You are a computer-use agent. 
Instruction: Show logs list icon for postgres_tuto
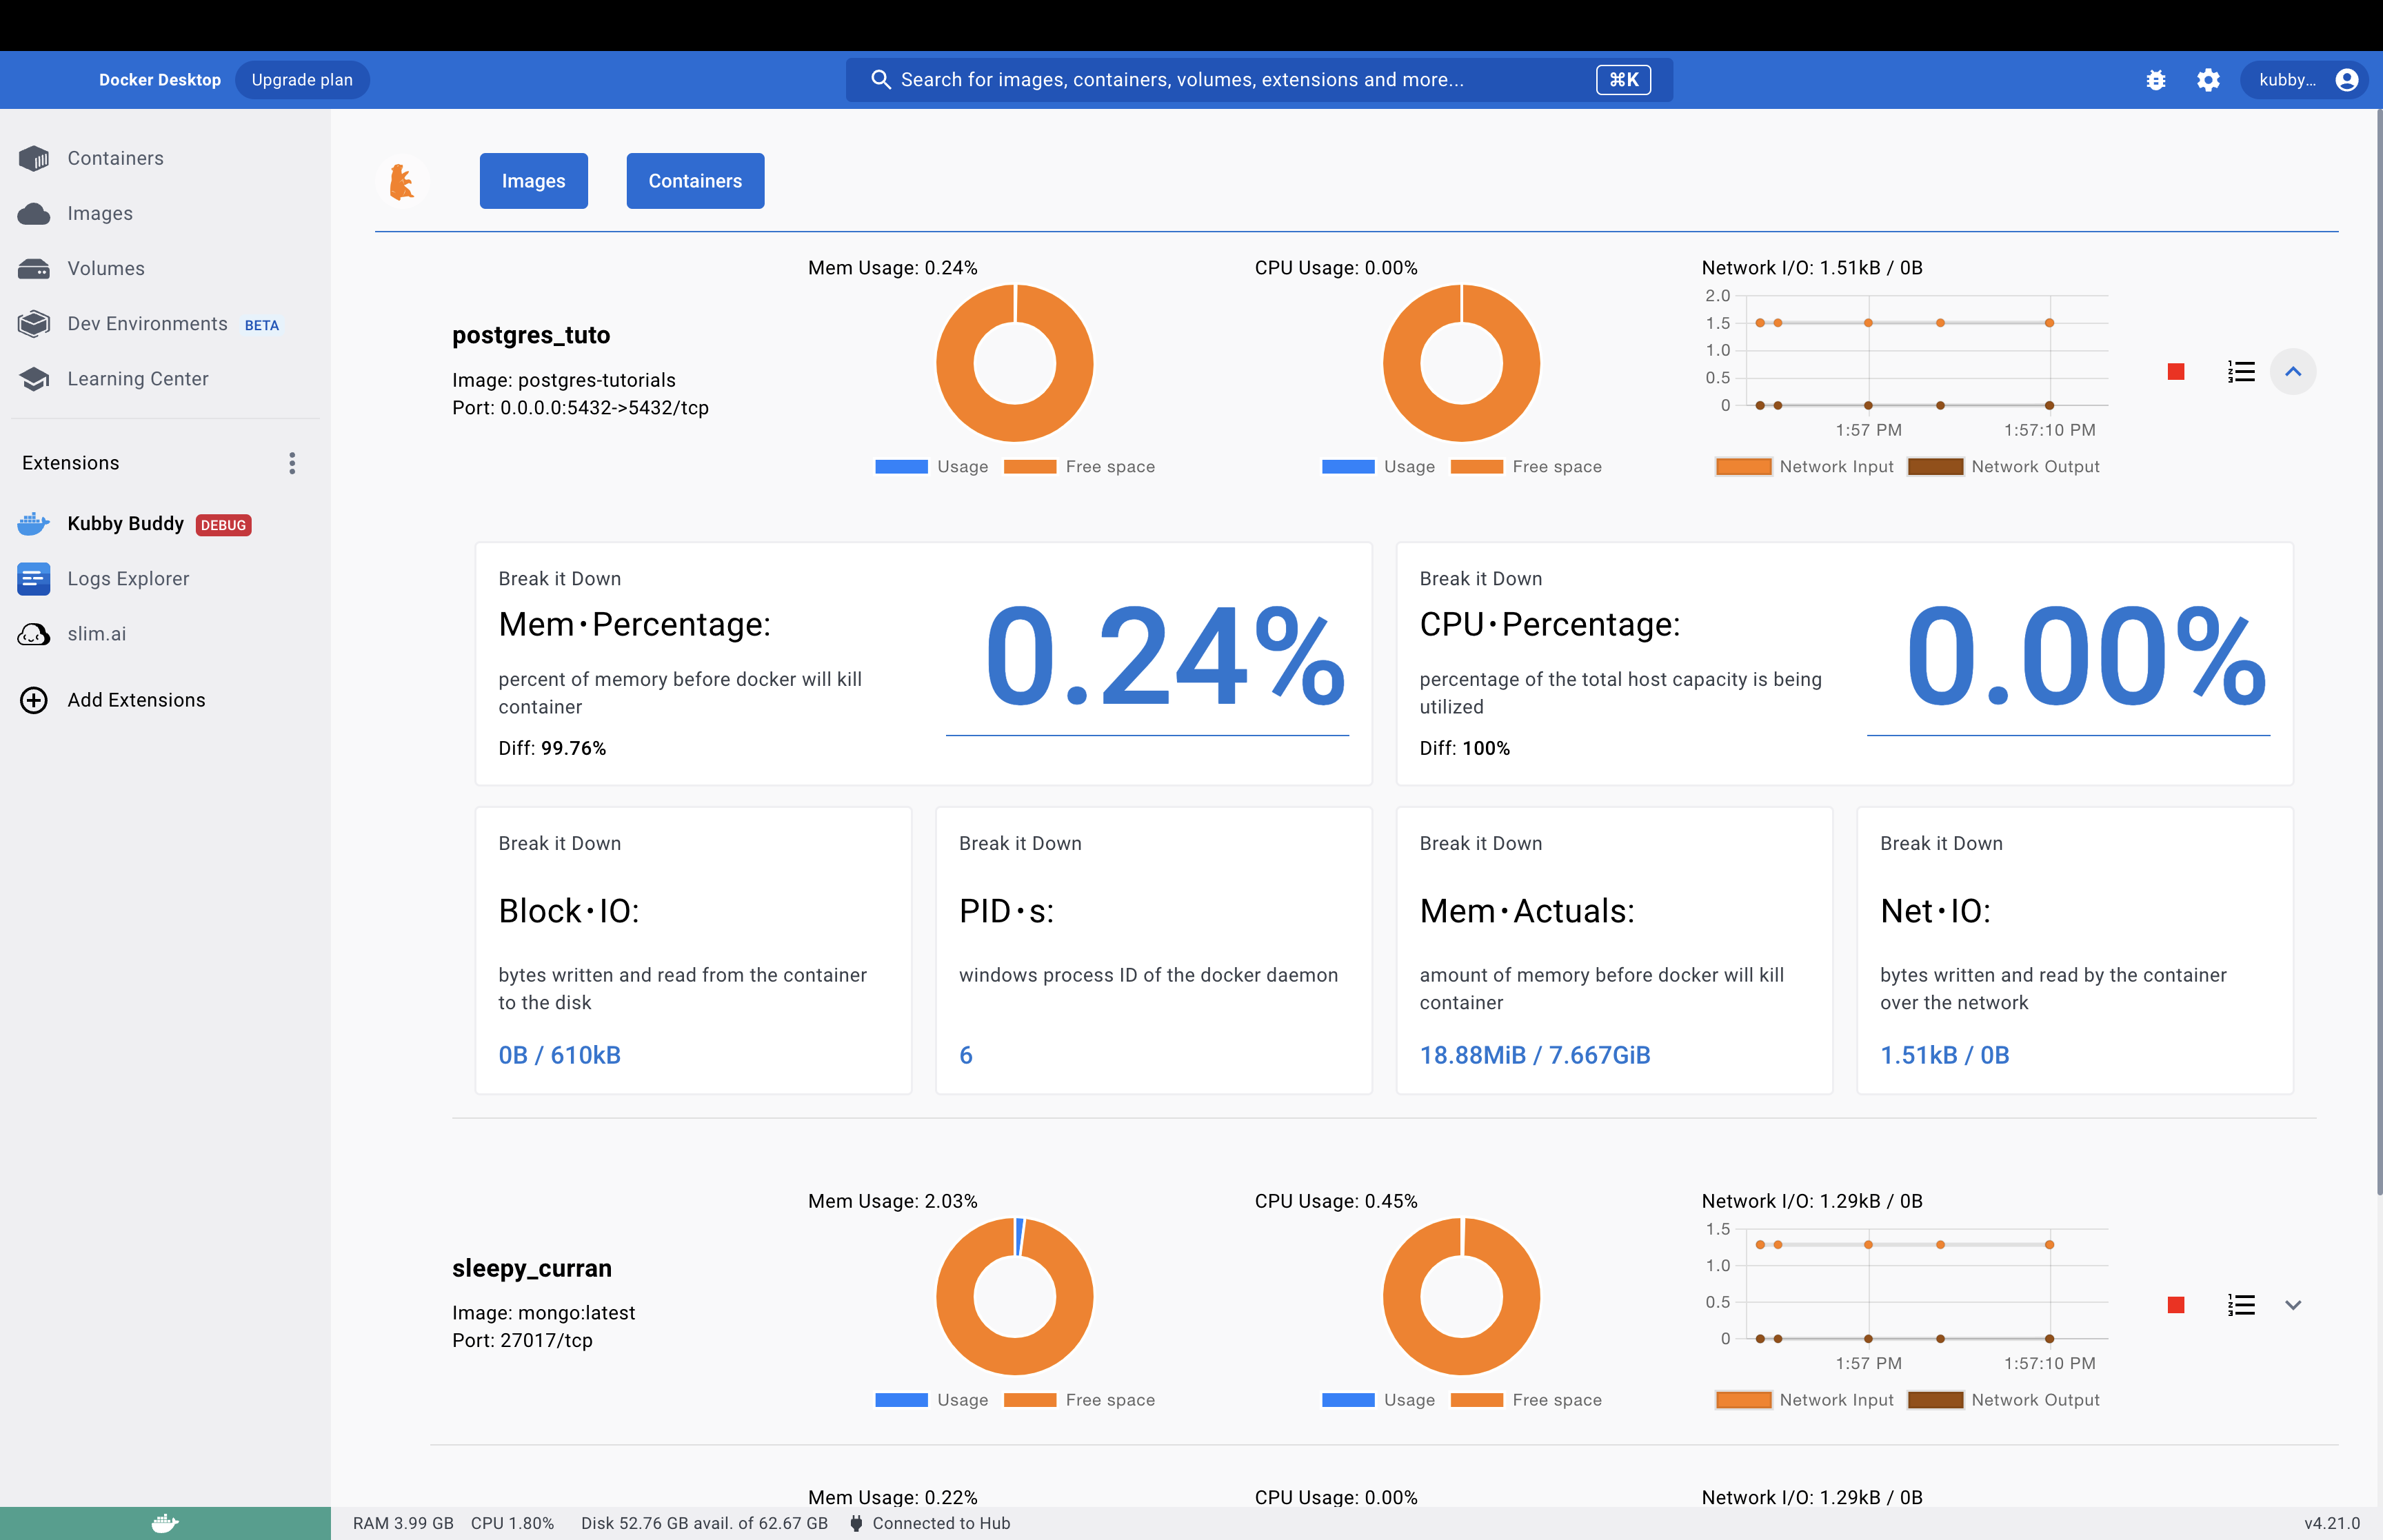click(x=2241, y=372)
